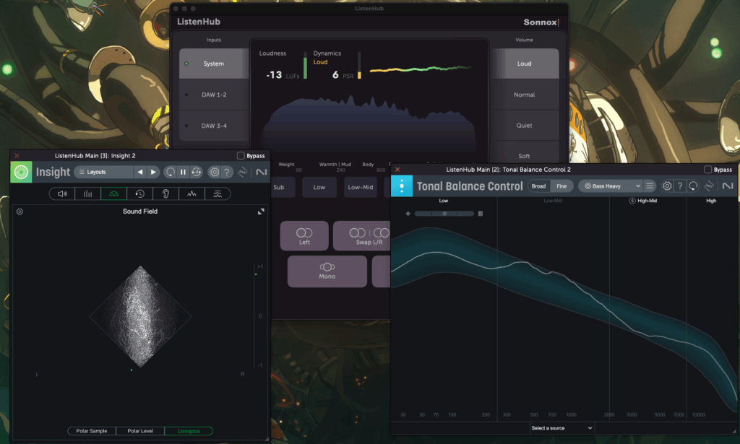Image resolution: width=740 pixels, height=444 pixels.
Task: Solo the Low-Mid band in ListenHub
Action: pos(361,187)
